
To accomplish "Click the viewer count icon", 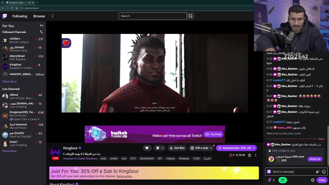I will (x=231, y=155).
